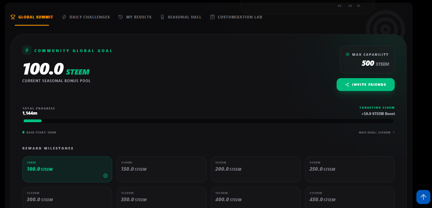Open the Customization Lab tab

(236, 17)
